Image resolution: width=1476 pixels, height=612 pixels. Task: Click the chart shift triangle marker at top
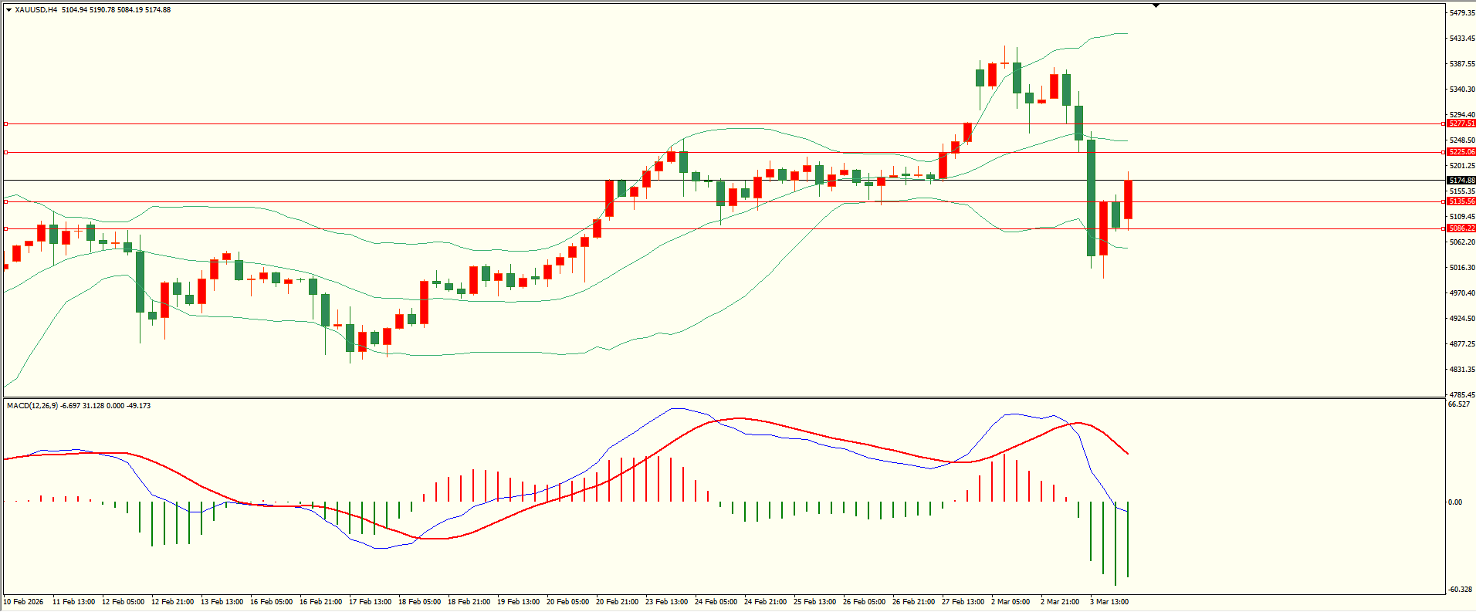[1156, 5]
